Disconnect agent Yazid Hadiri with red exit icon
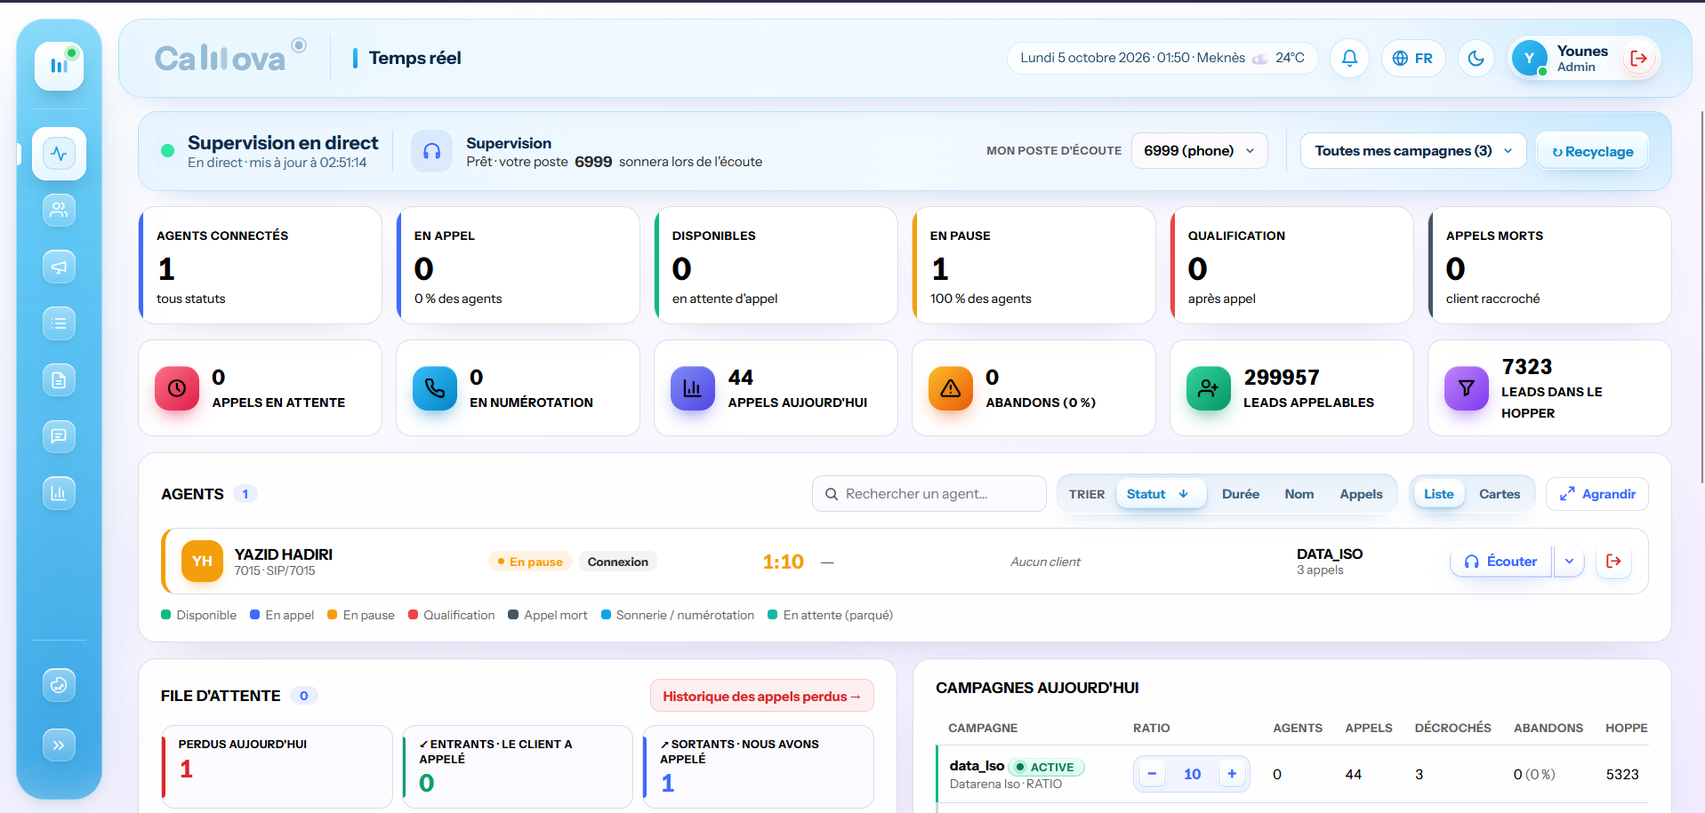Viewport: 1705px width, 813px height. pos(1613,562)
